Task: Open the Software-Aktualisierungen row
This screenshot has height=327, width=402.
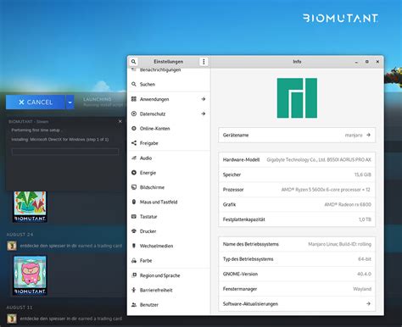Action: [297, 304]
